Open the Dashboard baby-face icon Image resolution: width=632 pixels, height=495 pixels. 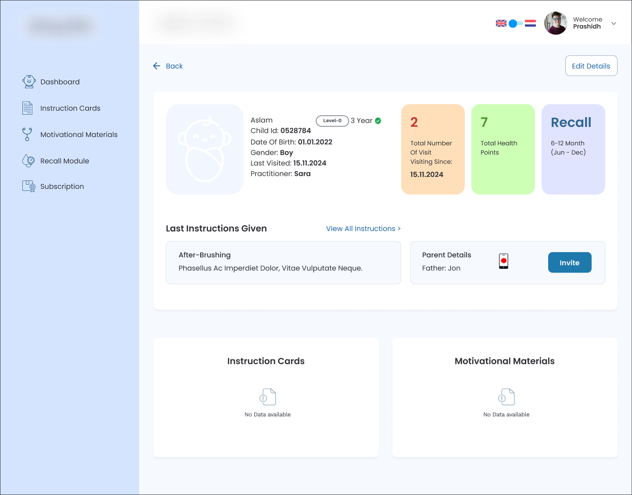pos(29,82)
